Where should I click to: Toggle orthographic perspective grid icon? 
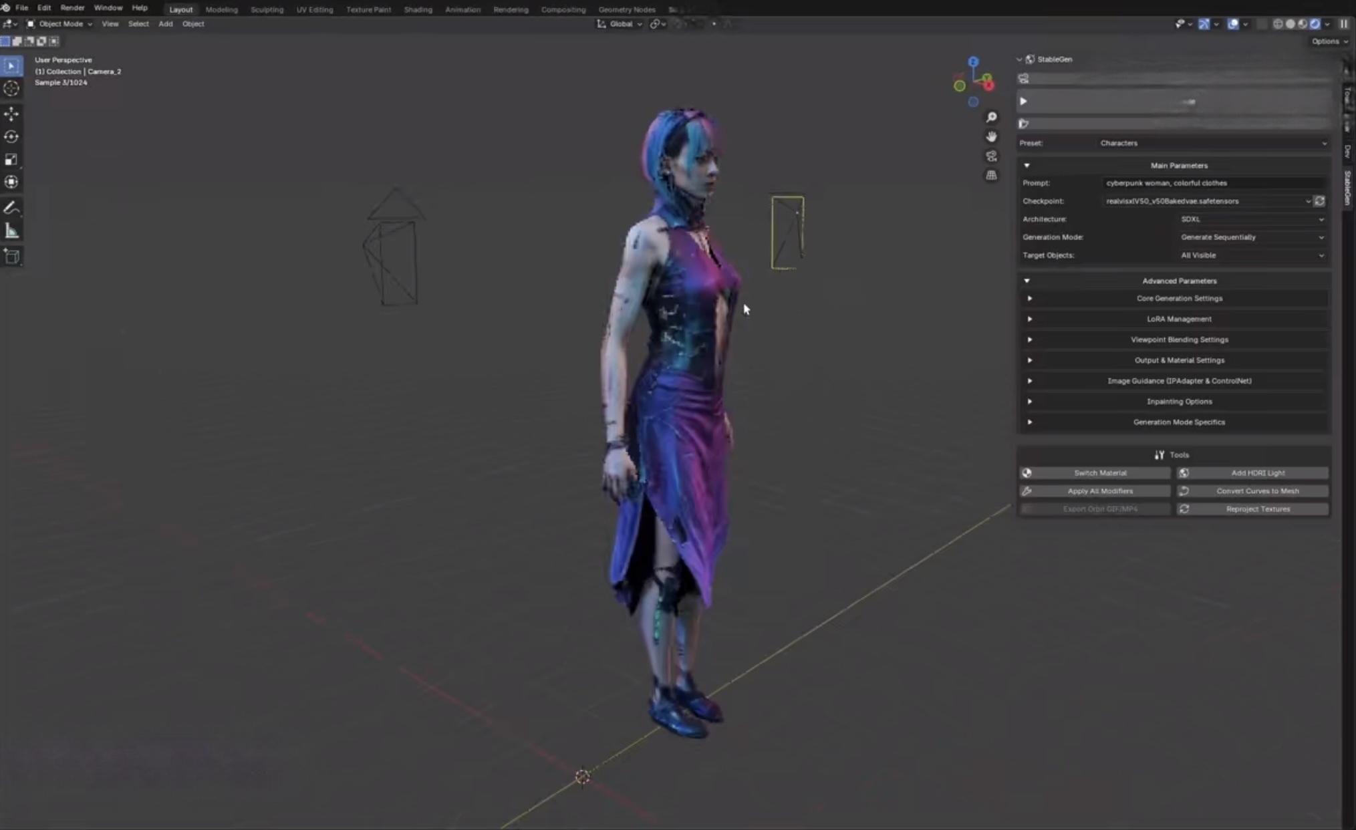[991, 175]
